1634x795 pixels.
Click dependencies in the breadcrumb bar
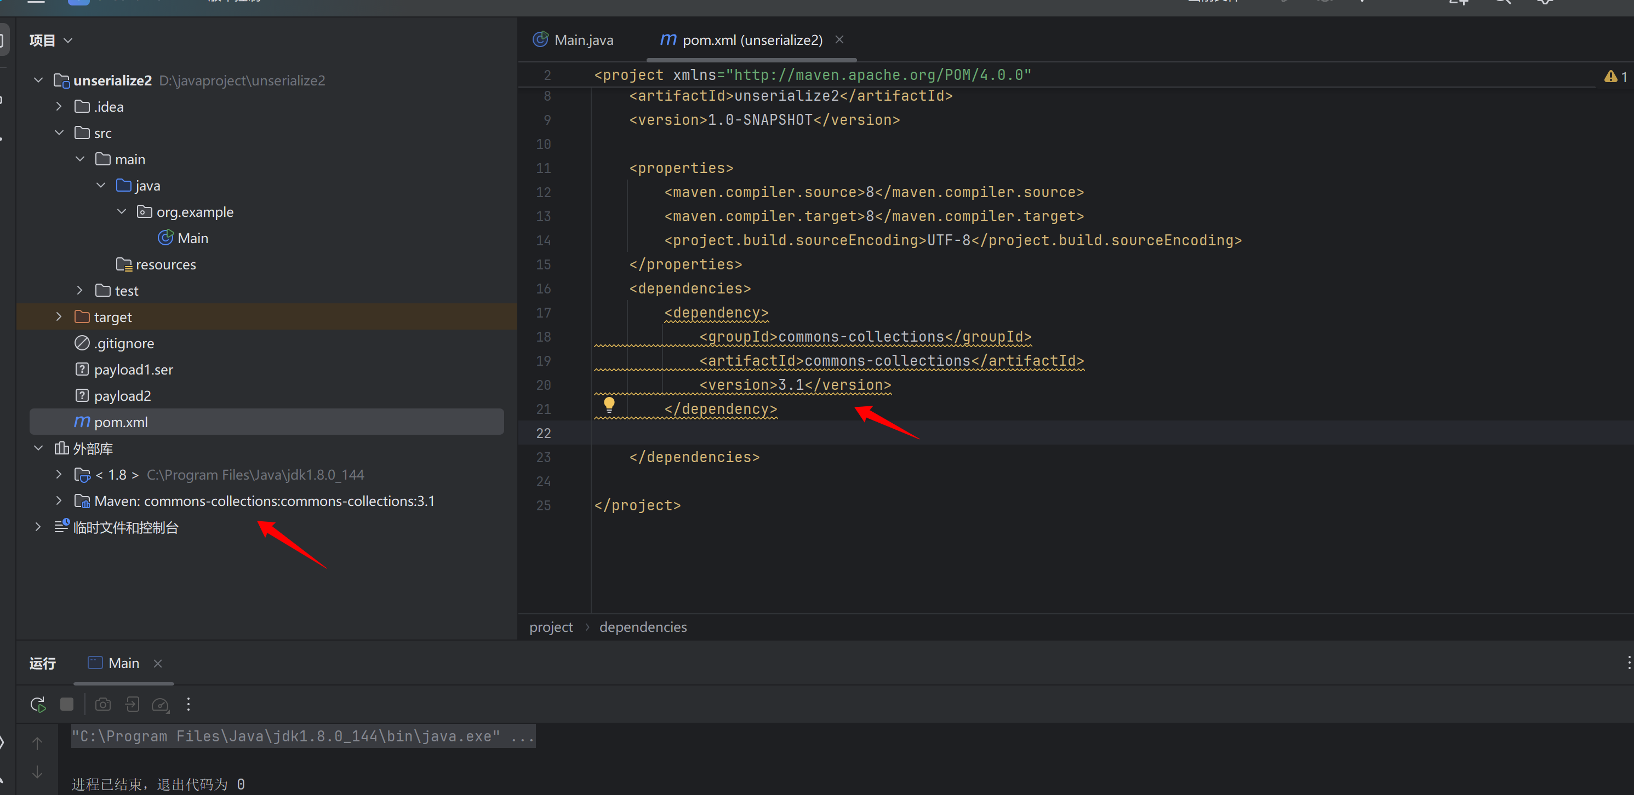point(643,627)
